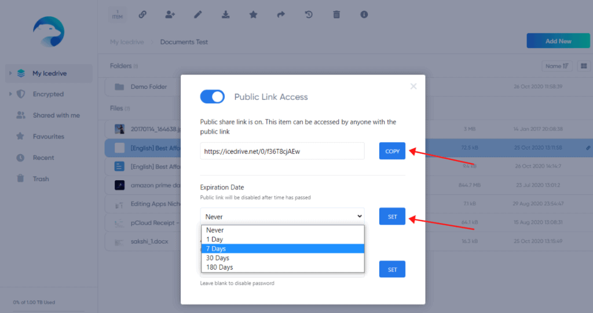
Task: Click the trash delete icon in the toolbar
Action: (336, 14)
